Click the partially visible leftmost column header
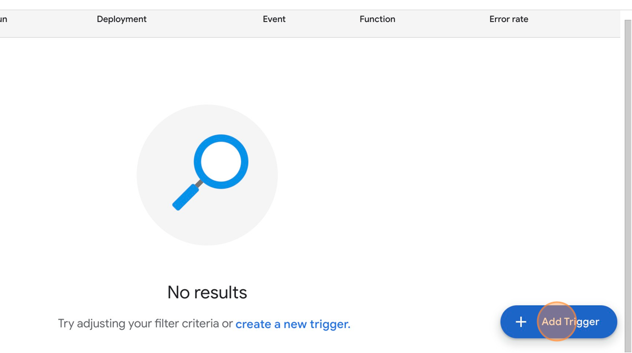This screenshot has height=353, width=632. 3,19
